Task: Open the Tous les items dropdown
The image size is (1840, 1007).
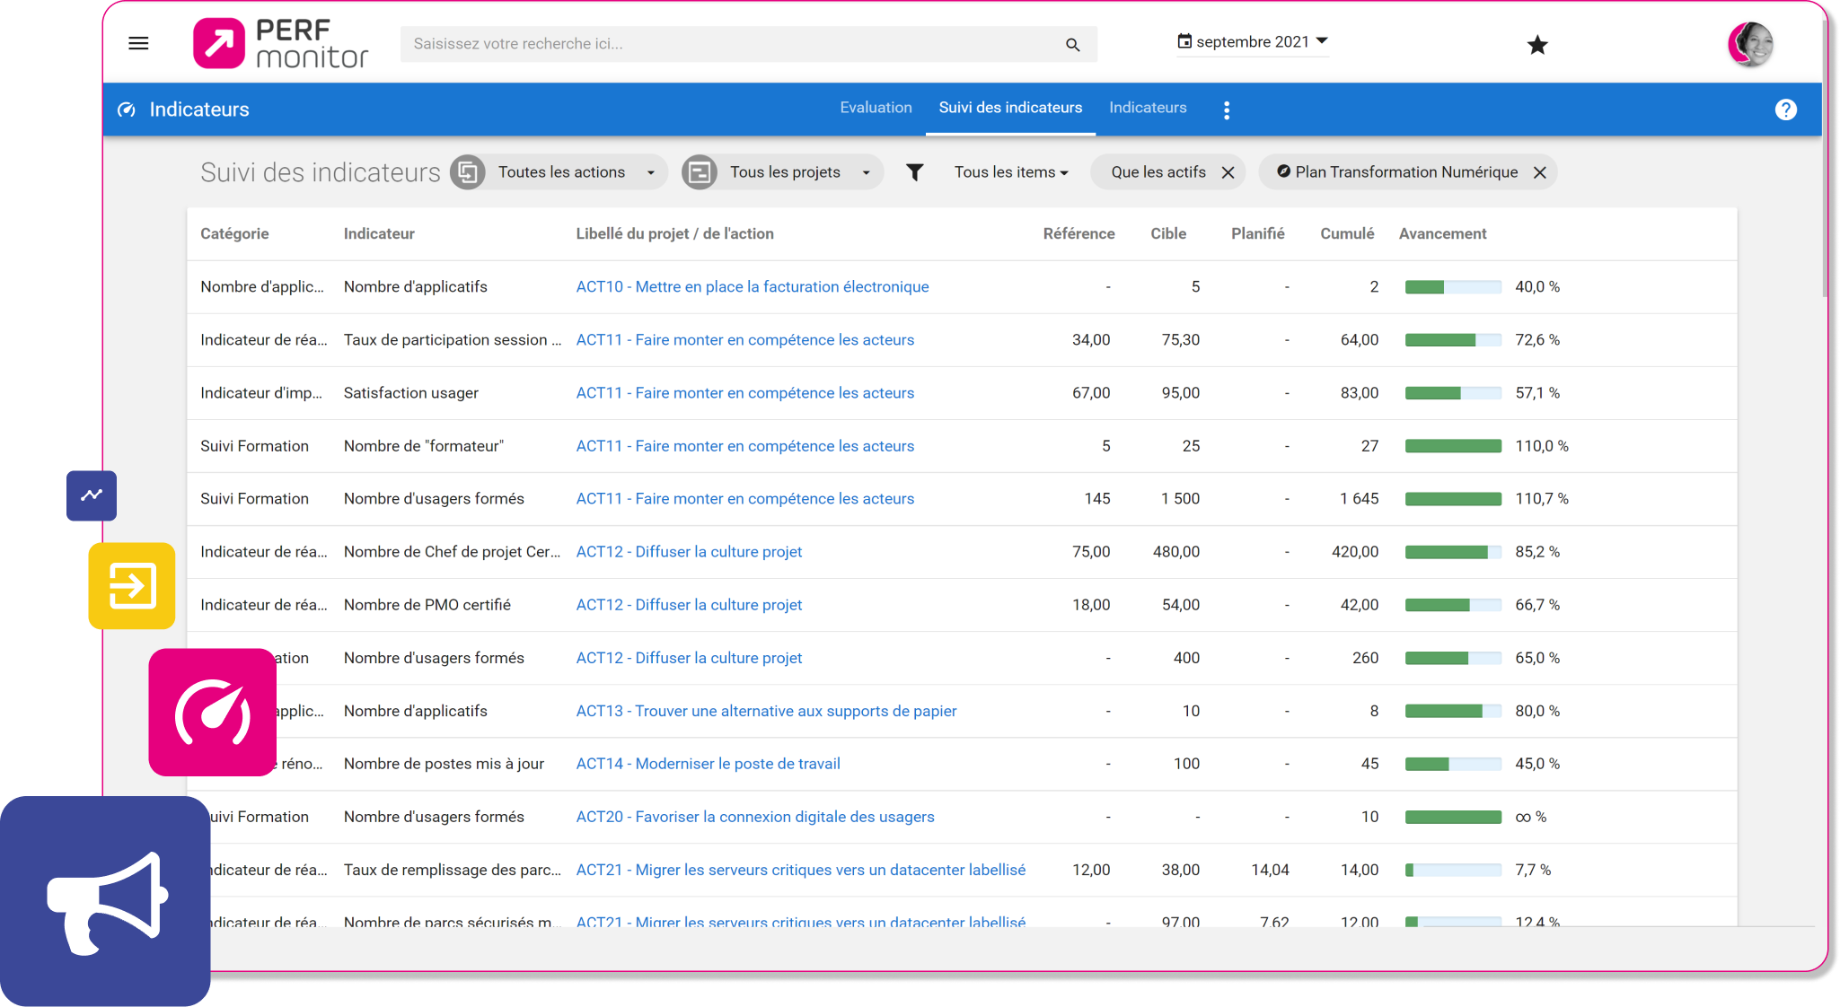Action: [x=1011, y=172]
